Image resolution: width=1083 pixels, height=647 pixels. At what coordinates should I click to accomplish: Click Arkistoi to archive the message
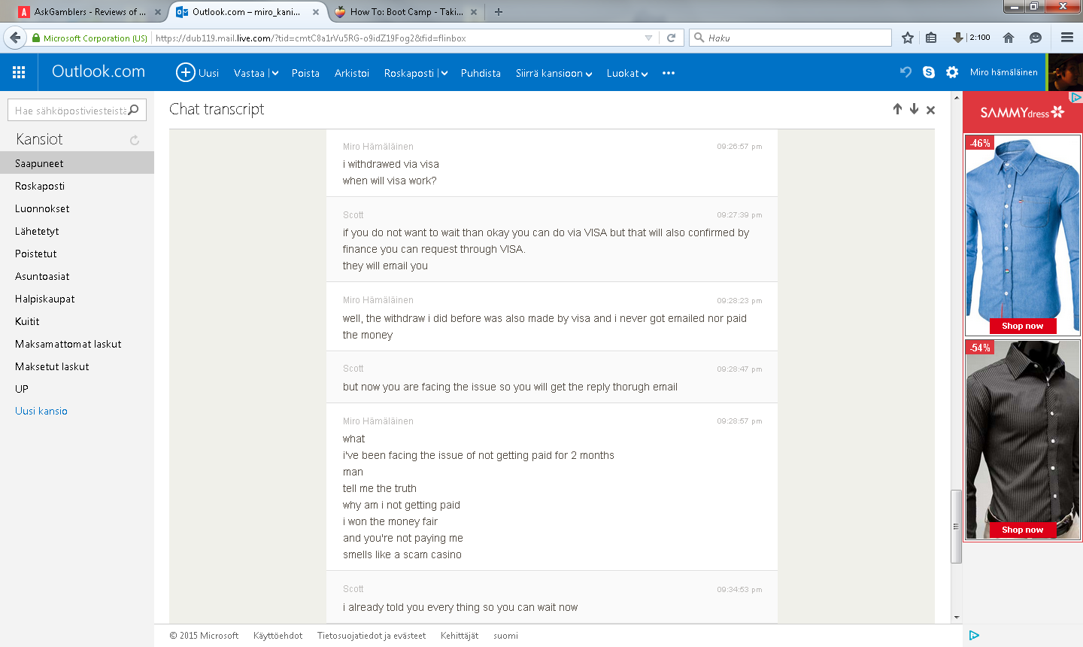(x=352, y=73)
